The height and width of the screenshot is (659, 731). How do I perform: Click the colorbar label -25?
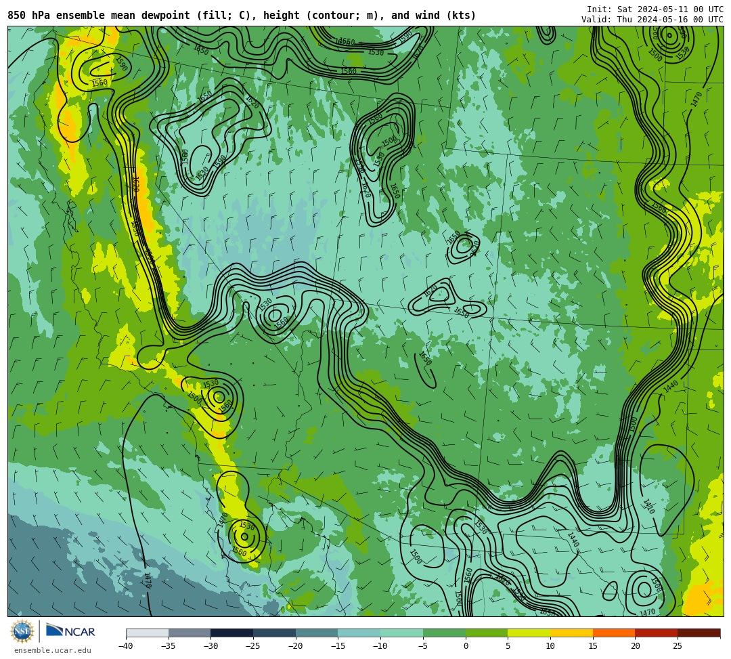point(253,646)
